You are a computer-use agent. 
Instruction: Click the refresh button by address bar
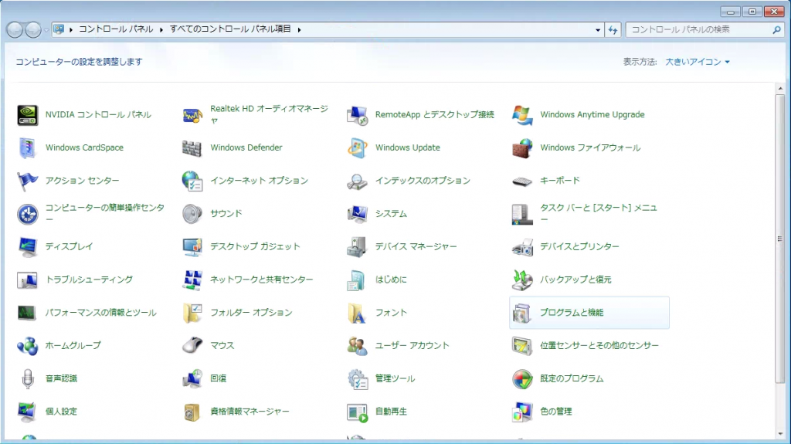point(613,30)
